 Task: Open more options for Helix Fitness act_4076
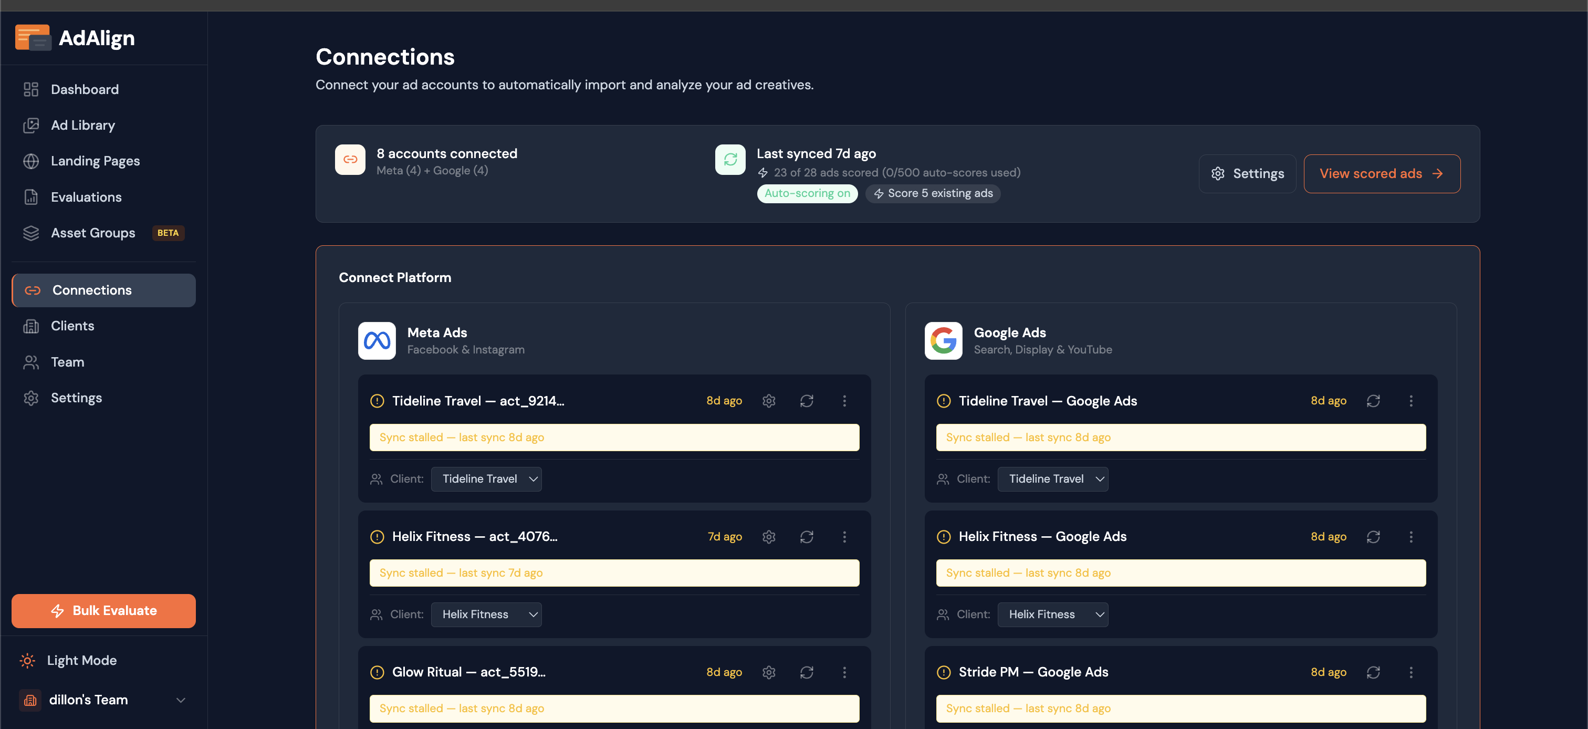pyautogui.click(x=844, y=537)
